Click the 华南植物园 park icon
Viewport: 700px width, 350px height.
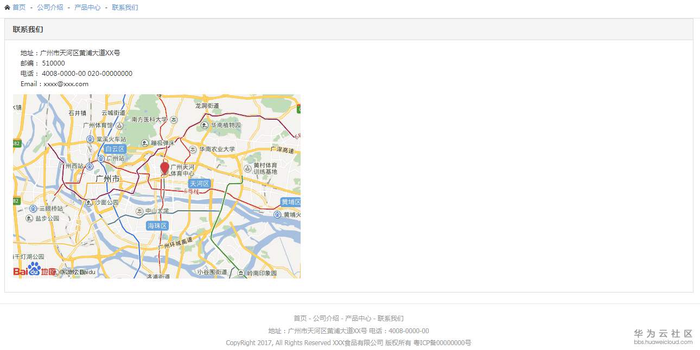click(x=205, y=125)
